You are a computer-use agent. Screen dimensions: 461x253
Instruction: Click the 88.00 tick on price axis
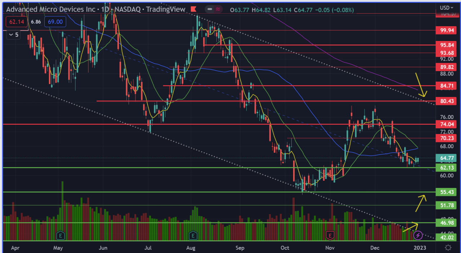[x=446, y=74]
